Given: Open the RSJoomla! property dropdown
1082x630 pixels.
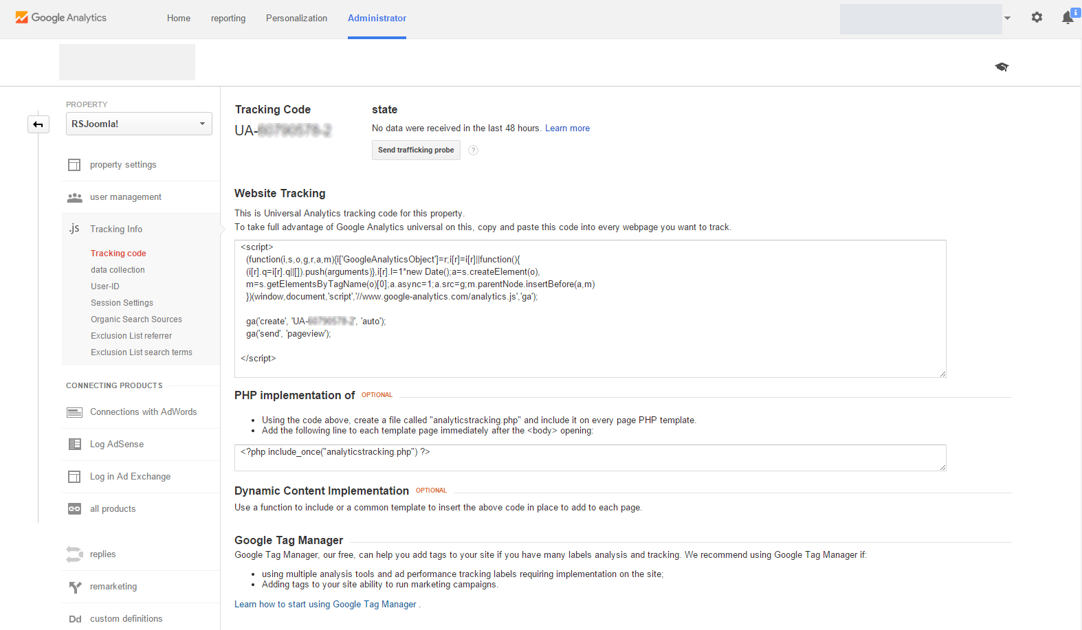Looking at the screenshot, I should pyautogui.click(x=139, y=124).
